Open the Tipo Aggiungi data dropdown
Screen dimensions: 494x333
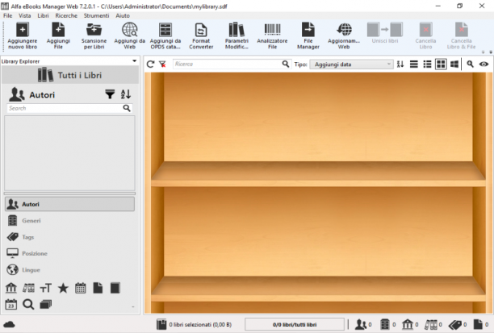(x=352, y=65)
